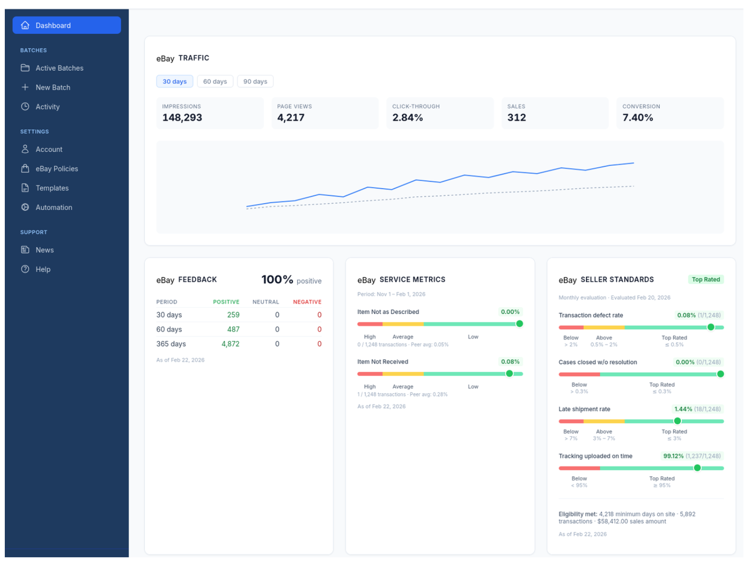The image size is (748, 562).
Task: Select the Templates document icon
Action: click(x=25, y=188)
